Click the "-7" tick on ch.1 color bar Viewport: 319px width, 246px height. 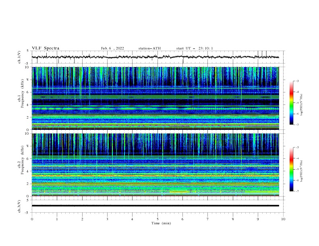tap(297, 125)
